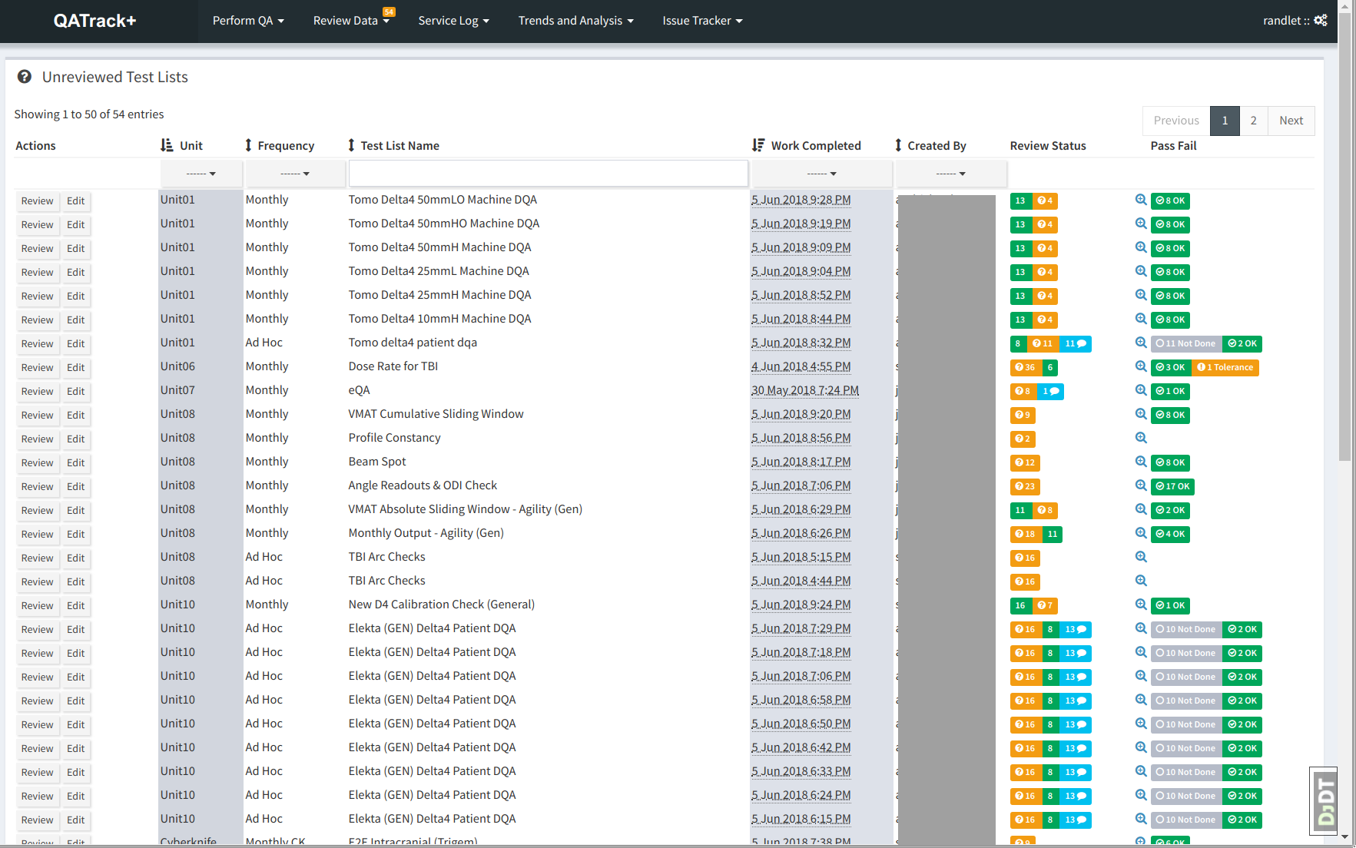This screenshot has height=848, width=1356.
Task: Click the DjDT debug toolbar handle
Action: (x=1324, y=801)
